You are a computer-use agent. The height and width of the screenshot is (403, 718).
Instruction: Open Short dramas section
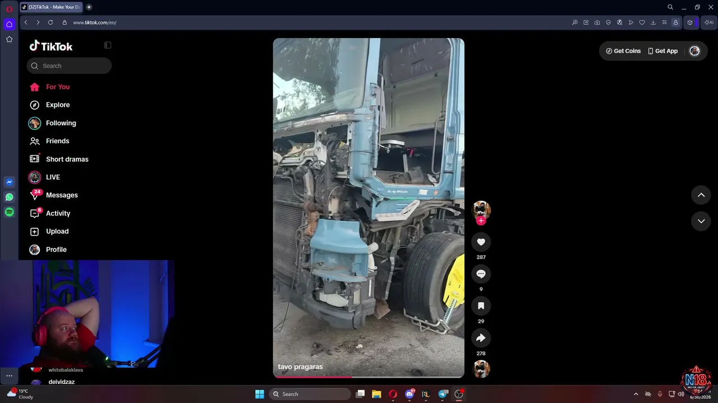pos(67,159)
